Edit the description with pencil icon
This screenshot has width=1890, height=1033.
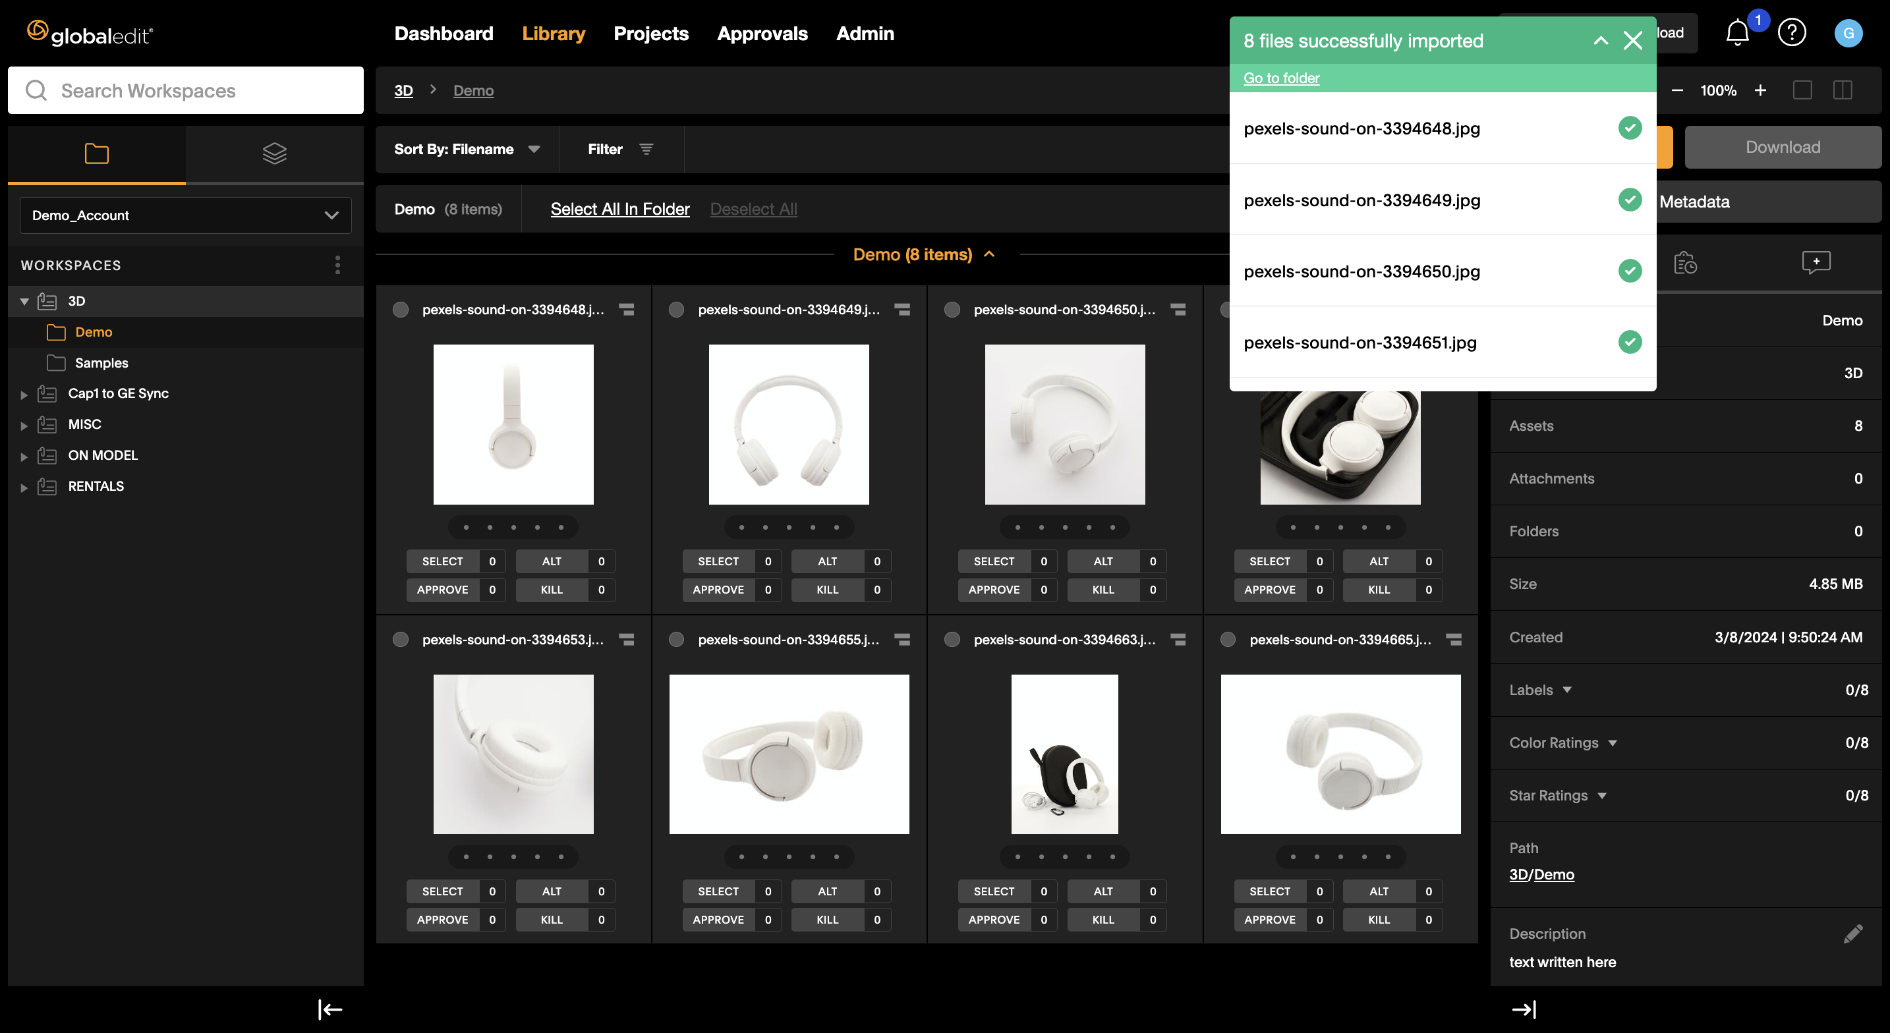point(1852,934)
